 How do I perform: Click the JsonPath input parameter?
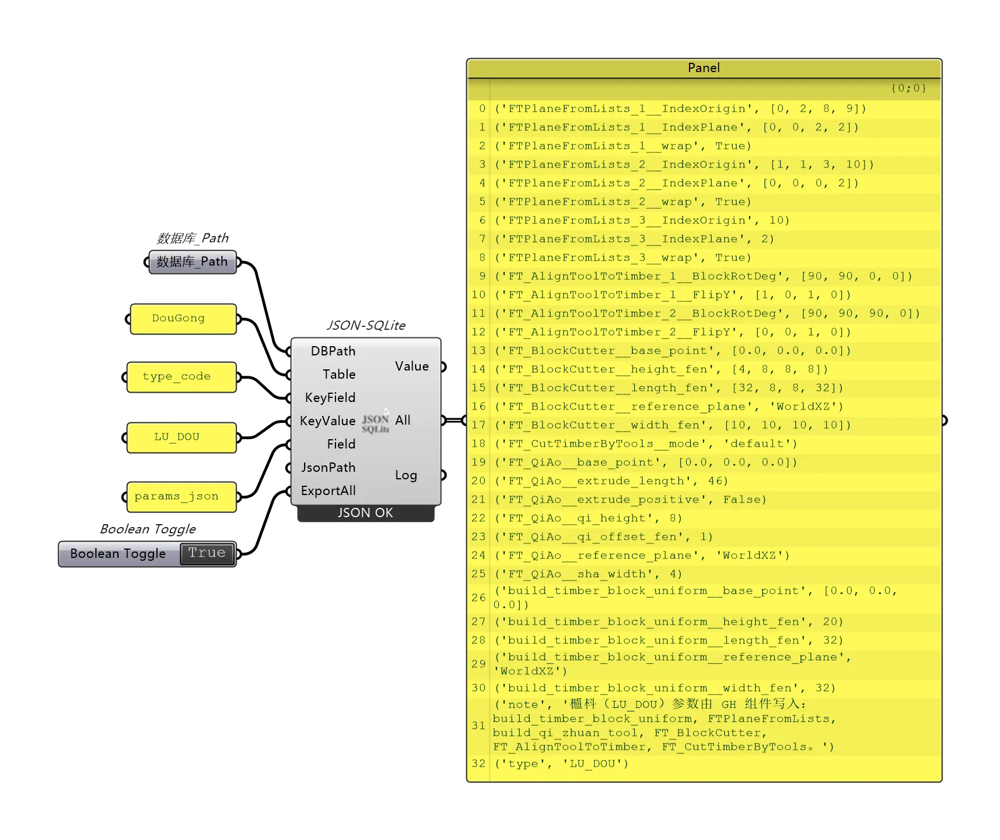tap(328, 468)
